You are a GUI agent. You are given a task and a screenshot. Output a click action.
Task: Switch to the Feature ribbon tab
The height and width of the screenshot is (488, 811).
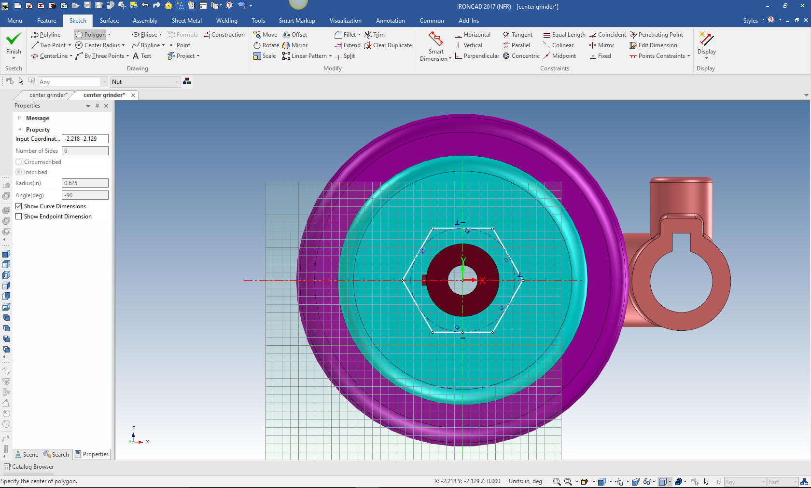point(46,21)
